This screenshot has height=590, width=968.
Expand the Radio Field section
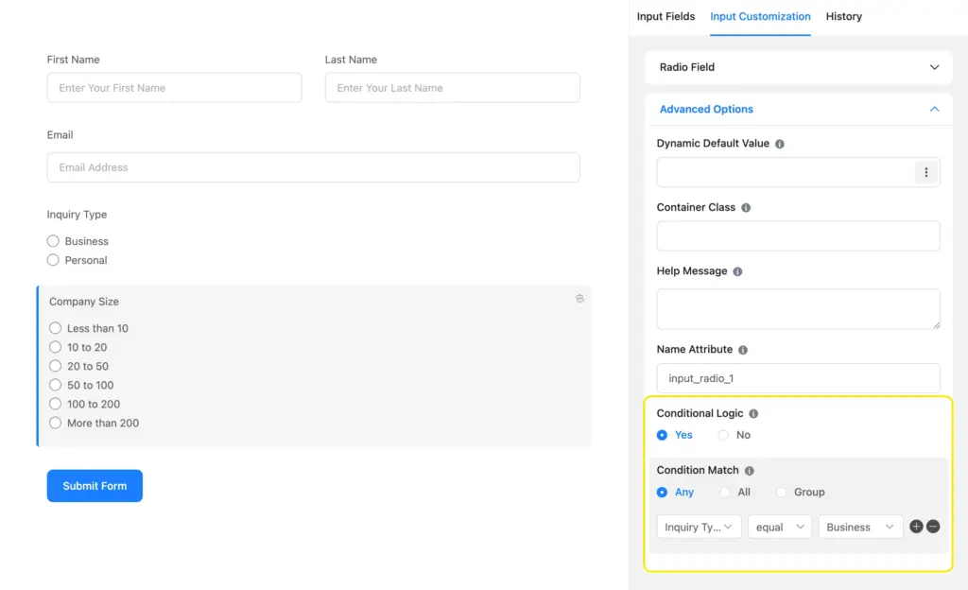798,67
